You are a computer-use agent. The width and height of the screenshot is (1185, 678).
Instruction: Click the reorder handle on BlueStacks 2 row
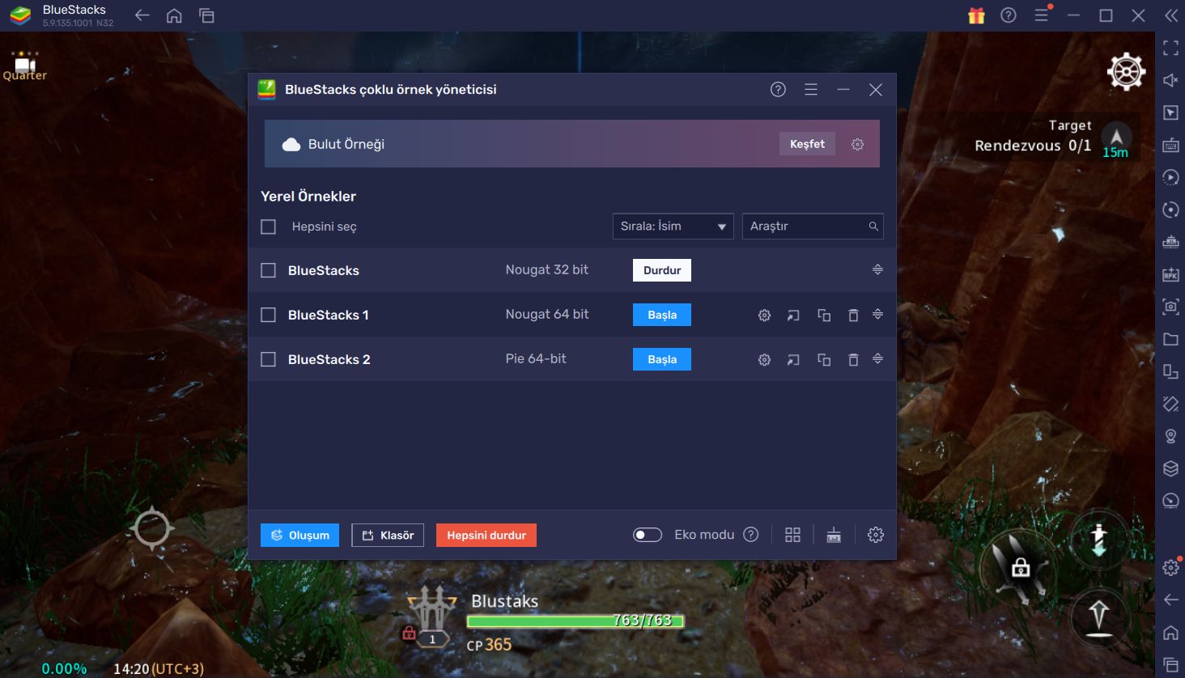click(x=877, y=358)
